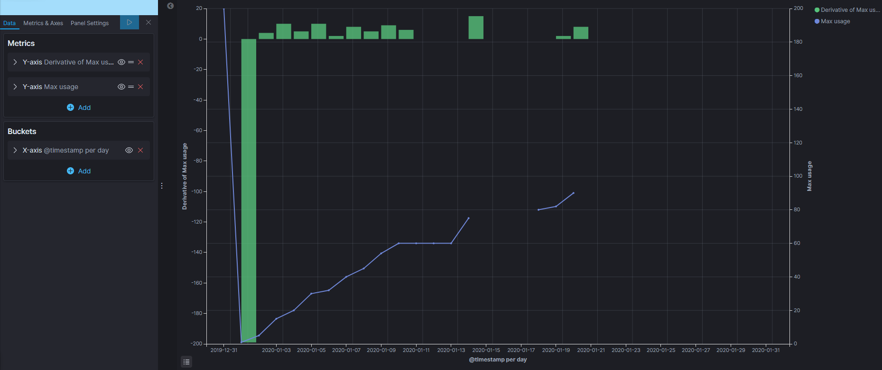882x370 pixels.
Task: Remove the Derivative of Max usage metric
Action: tap(140, 62)
